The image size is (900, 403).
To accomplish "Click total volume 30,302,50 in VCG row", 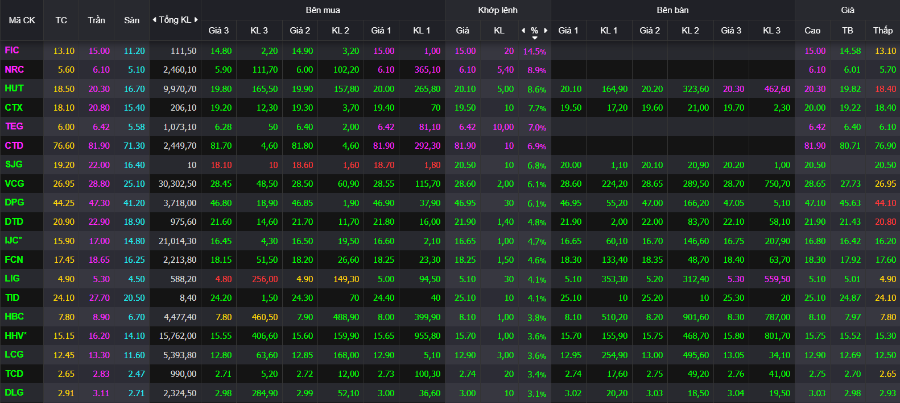I will pyautogui.click(x=177, y=184).
